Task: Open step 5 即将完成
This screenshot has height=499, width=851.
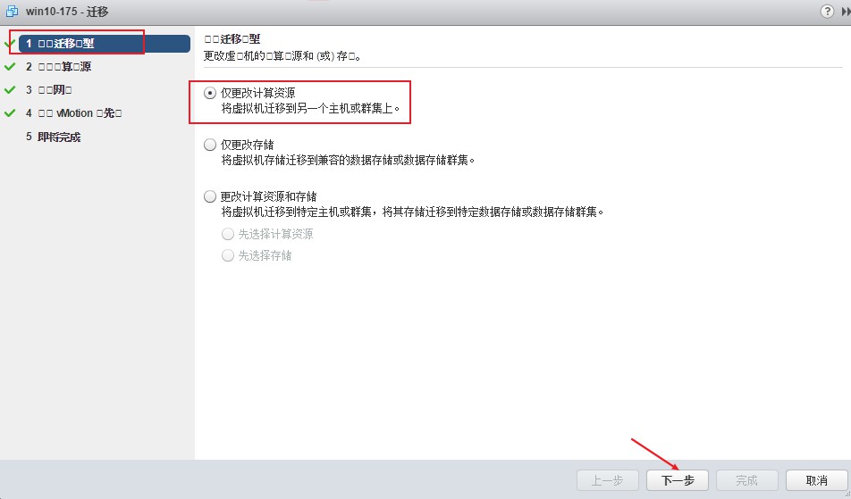Action: click(54, 137)
